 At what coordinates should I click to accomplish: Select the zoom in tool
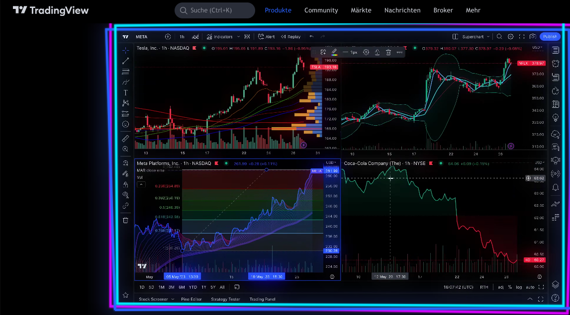point(125,149)
